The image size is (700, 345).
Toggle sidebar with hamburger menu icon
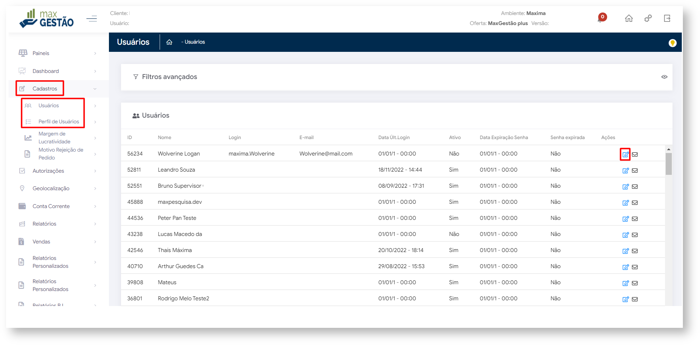(92, 19)
